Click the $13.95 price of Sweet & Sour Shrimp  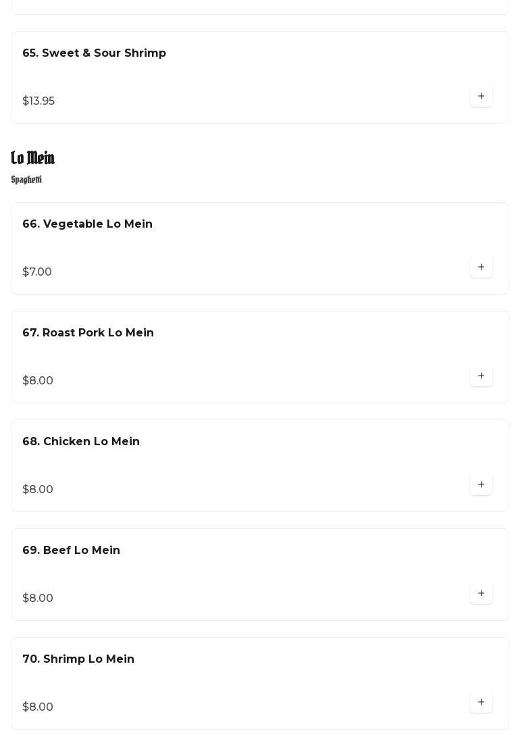[38, 101]
